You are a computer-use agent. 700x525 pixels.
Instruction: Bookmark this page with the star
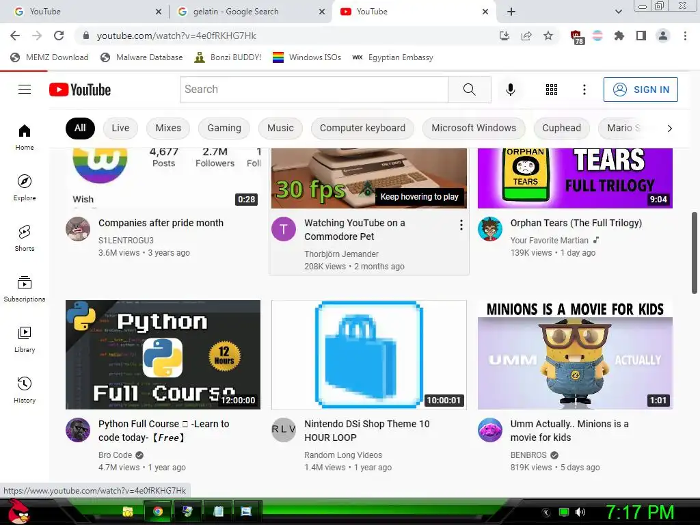coord(548,36)
